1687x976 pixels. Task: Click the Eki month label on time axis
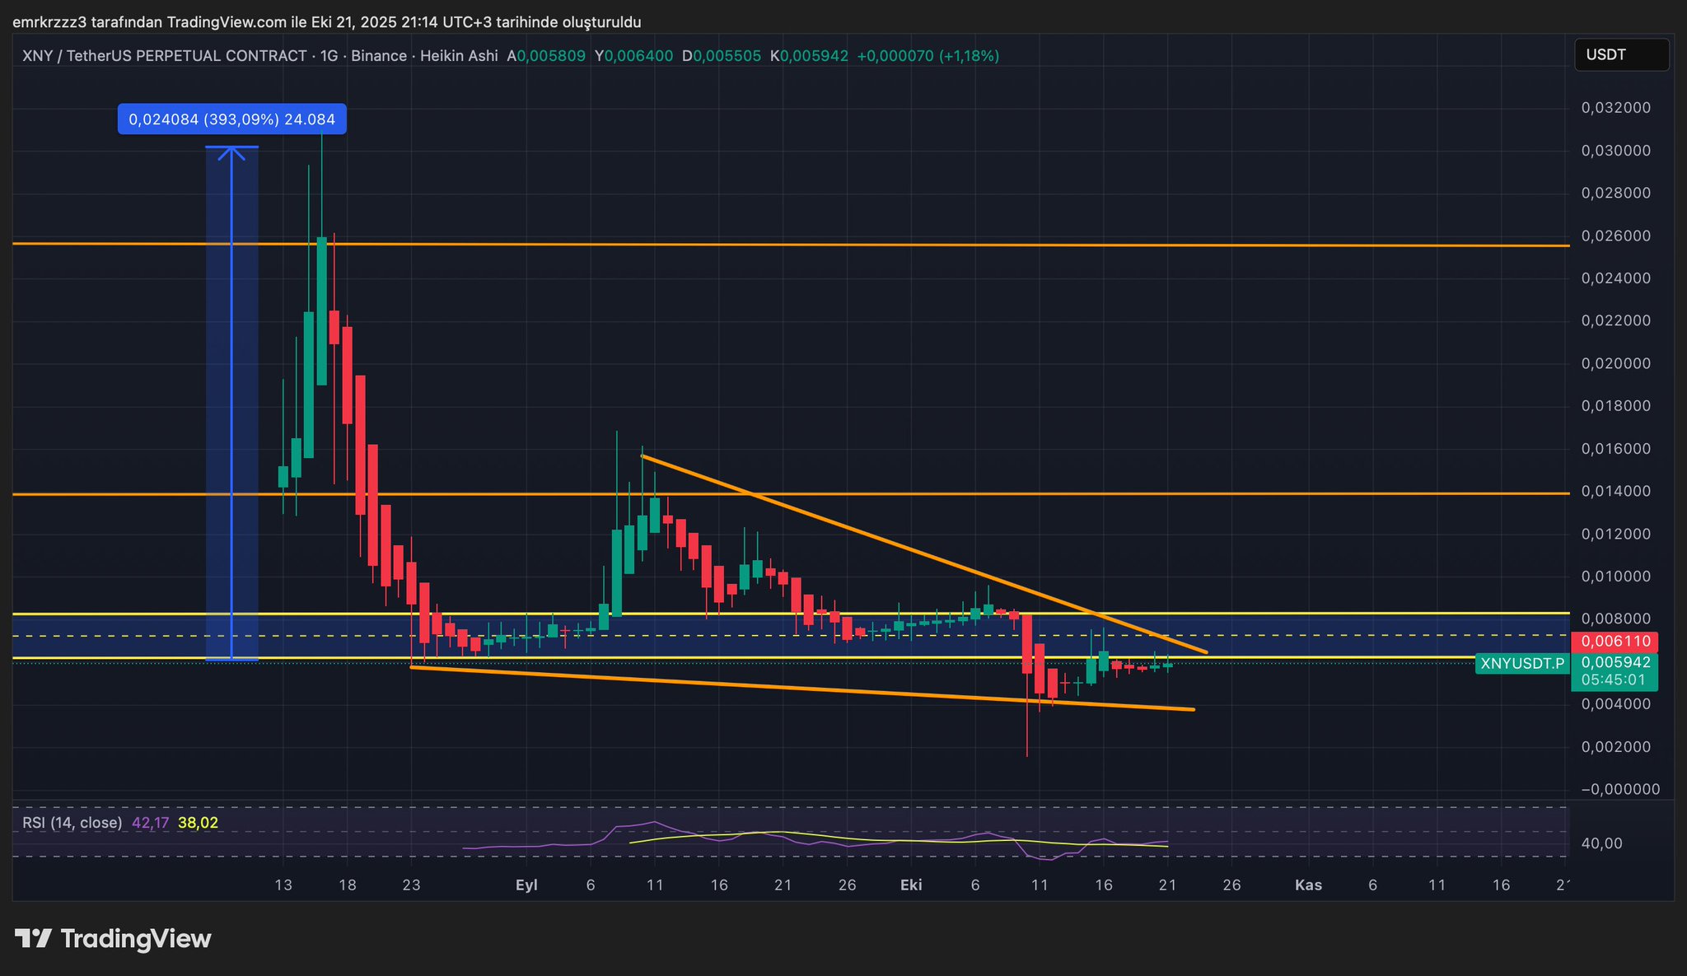pos(911,885)
